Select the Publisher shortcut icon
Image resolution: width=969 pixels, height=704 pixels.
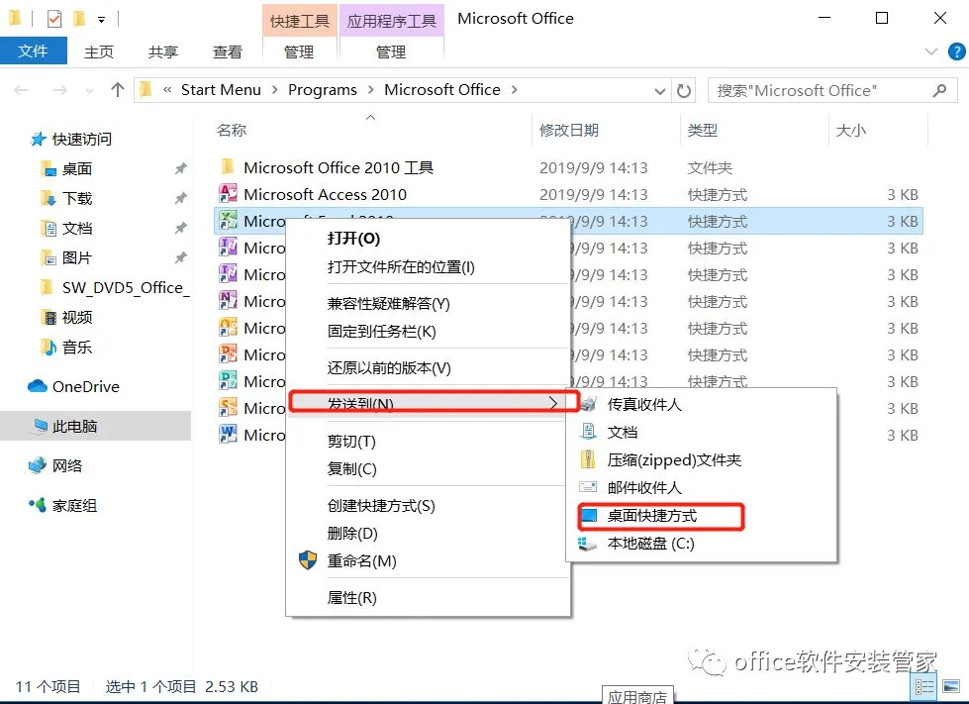coord(228,381)
